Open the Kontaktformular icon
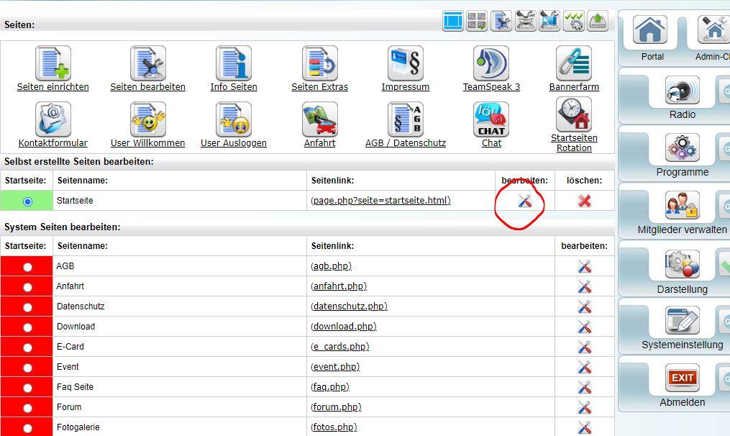730x436 pixels. click(x=53, y=119)
